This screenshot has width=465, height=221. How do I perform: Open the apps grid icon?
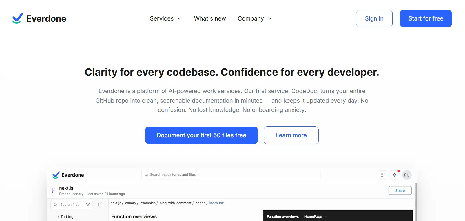click(x=382, y=175)
